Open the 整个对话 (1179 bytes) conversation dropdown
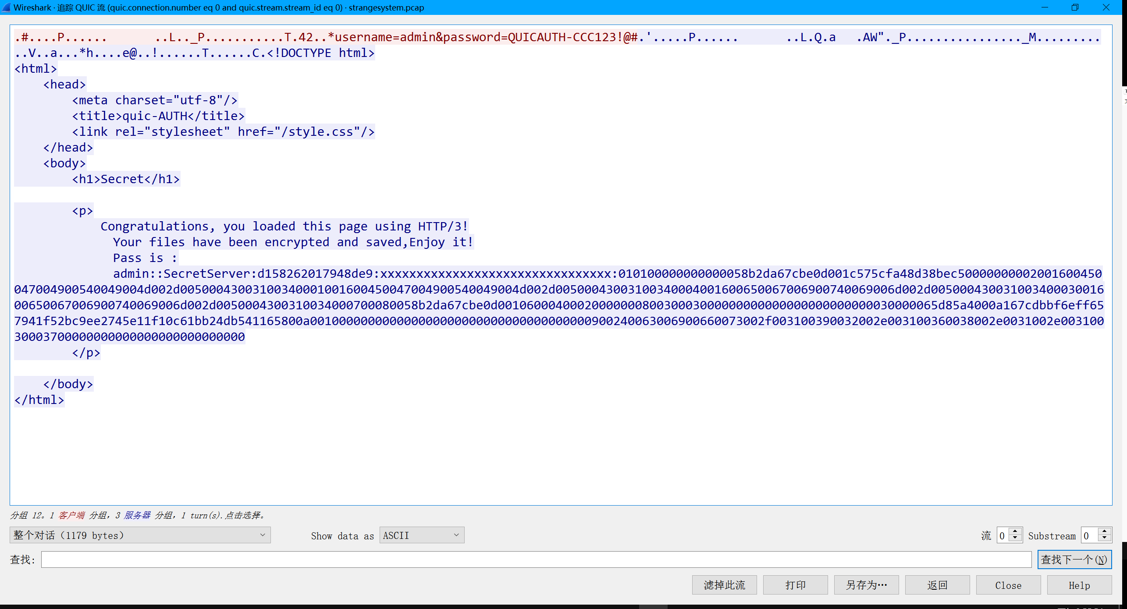 pyautogui.click(x=140, y=535)
